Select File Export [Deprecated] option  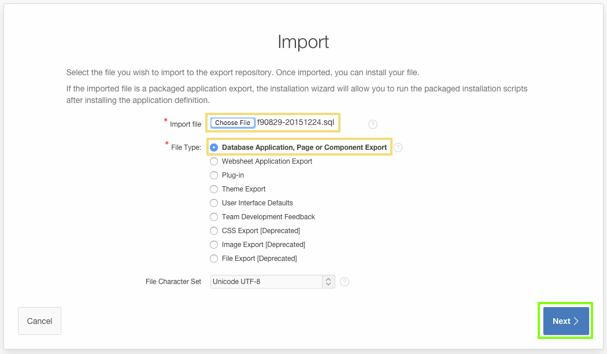point(214,259)
